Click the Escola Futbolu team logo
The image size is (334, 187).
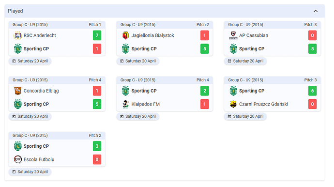coord(18,159)
